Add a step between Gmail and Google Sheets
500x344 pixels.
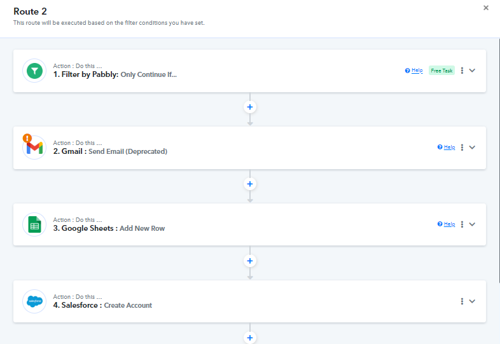(x=250, y=184)
